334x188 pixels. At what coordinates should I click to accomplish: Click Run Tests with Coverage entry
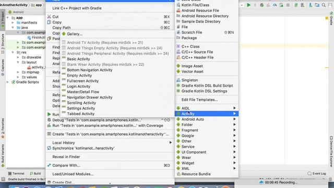click(108, 125)
